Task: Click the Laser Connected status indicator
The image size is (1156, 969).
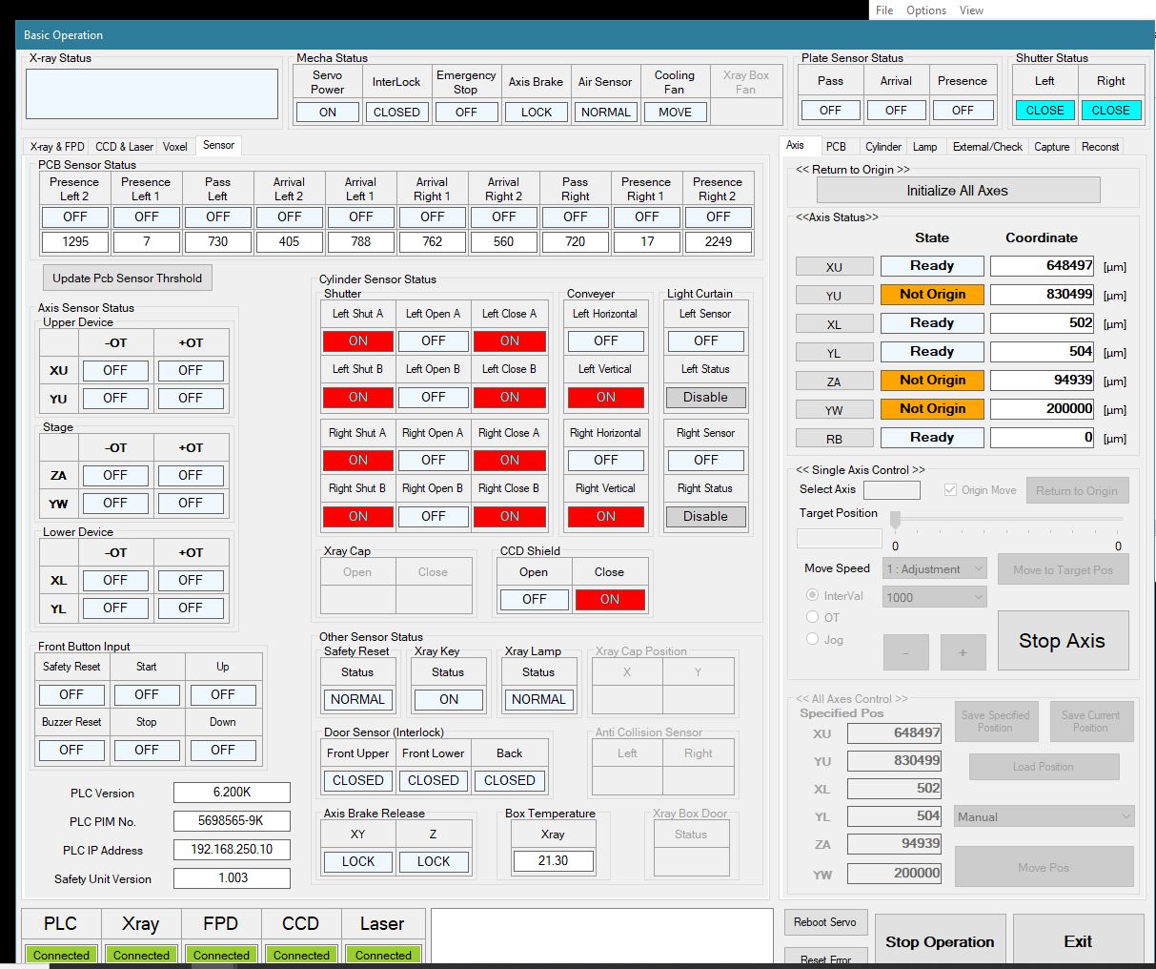Action: click(383, 955)
